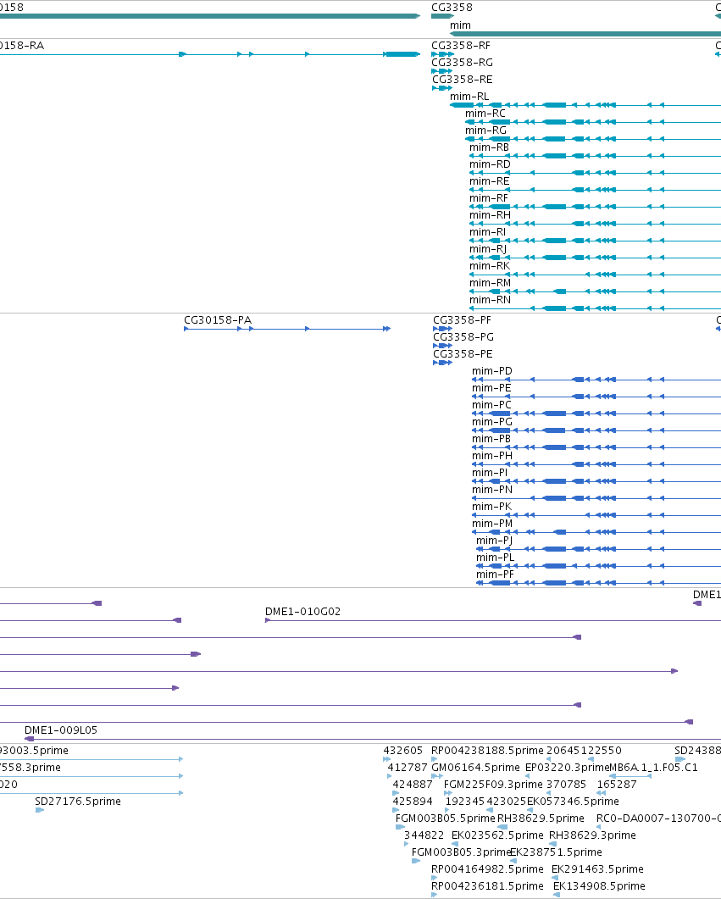The width and height of the screenshot is (721, 899).
Task: Choose the mim-PG protein label
Action: click(491, 422)
